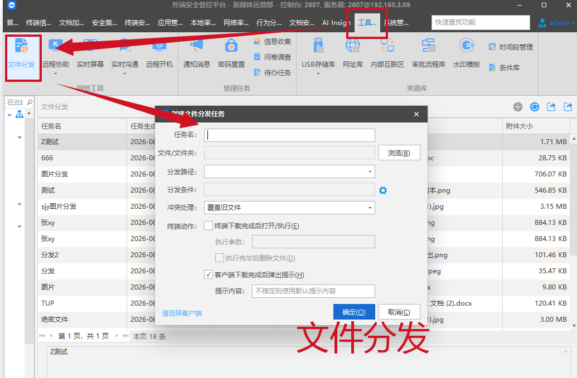This screenshot has width=577, height=378.
Task: Open the admin account dropdown arrow
Action: pos(573,23)
